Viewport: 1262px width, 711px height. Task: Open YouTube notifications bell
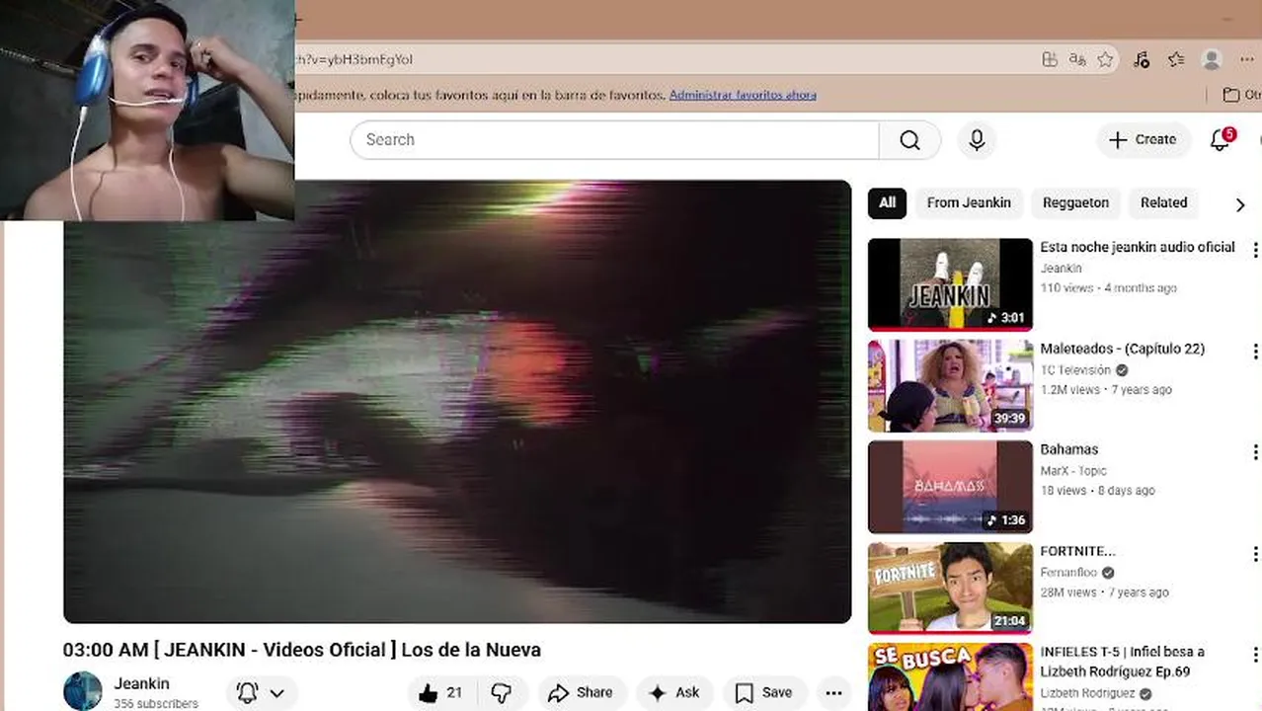tap(1221, 140)
